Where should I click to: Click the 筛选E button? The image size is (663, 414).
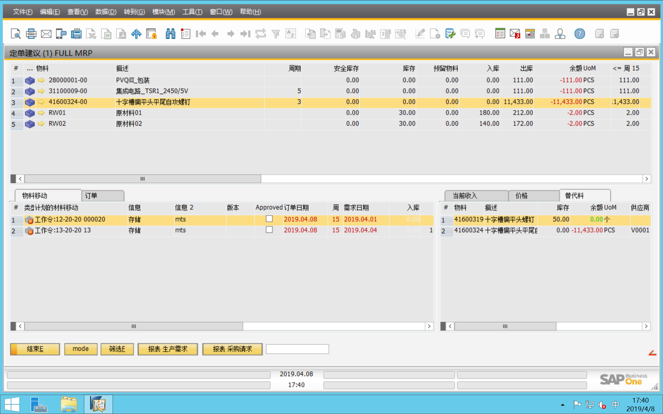pyautogui.click(x=117, y=349)
